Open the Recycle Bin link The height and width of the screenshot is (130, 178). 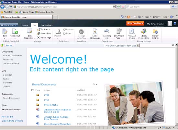click(8, 117)
